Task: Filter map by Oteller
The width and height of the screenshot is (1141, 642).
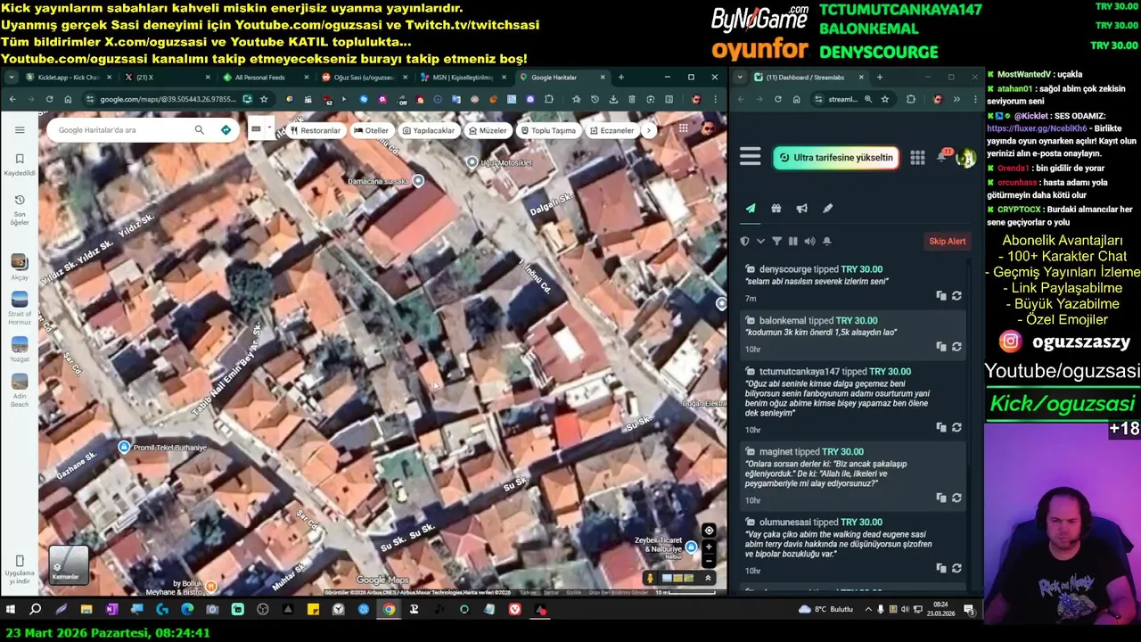Action: click(372, 130)
